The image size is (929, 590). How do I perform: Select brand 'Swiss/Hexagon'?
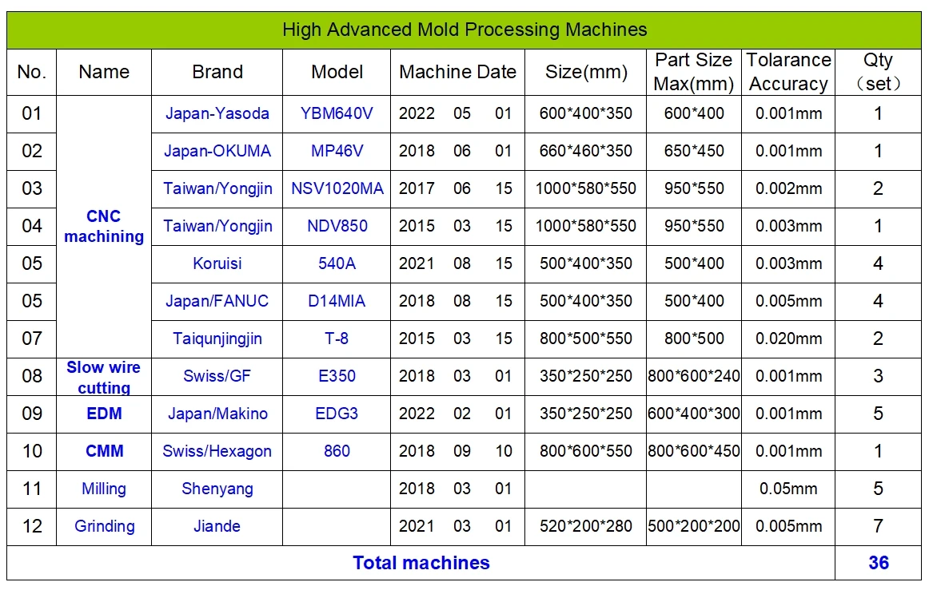coord(217,452)
